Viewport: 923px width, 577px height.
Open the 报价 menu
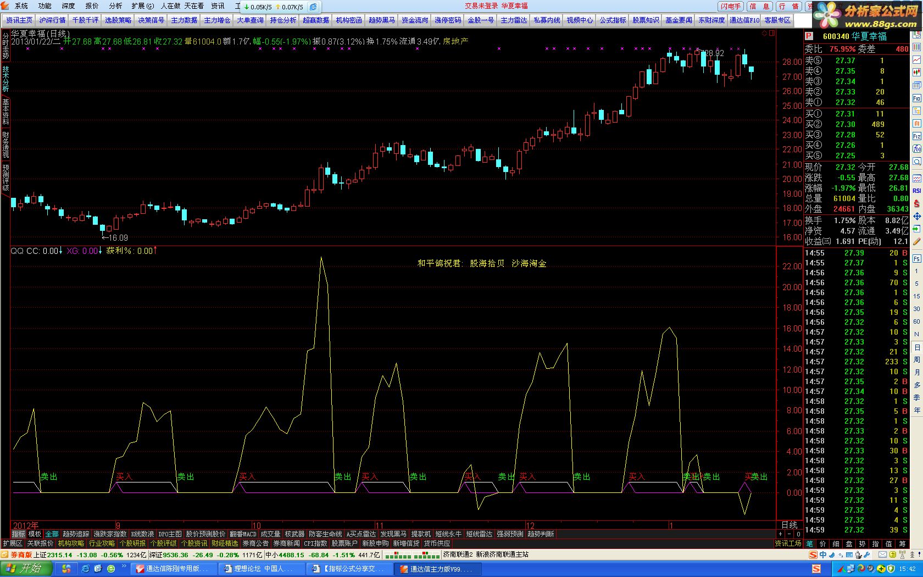[92, 6]
